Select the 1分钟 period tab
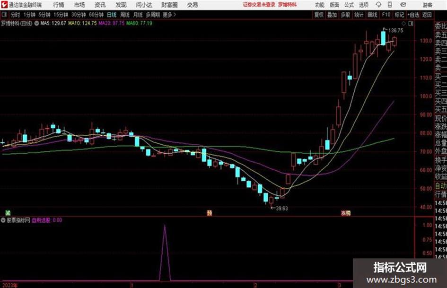447x288 pixels. click(x=29, y=15)
